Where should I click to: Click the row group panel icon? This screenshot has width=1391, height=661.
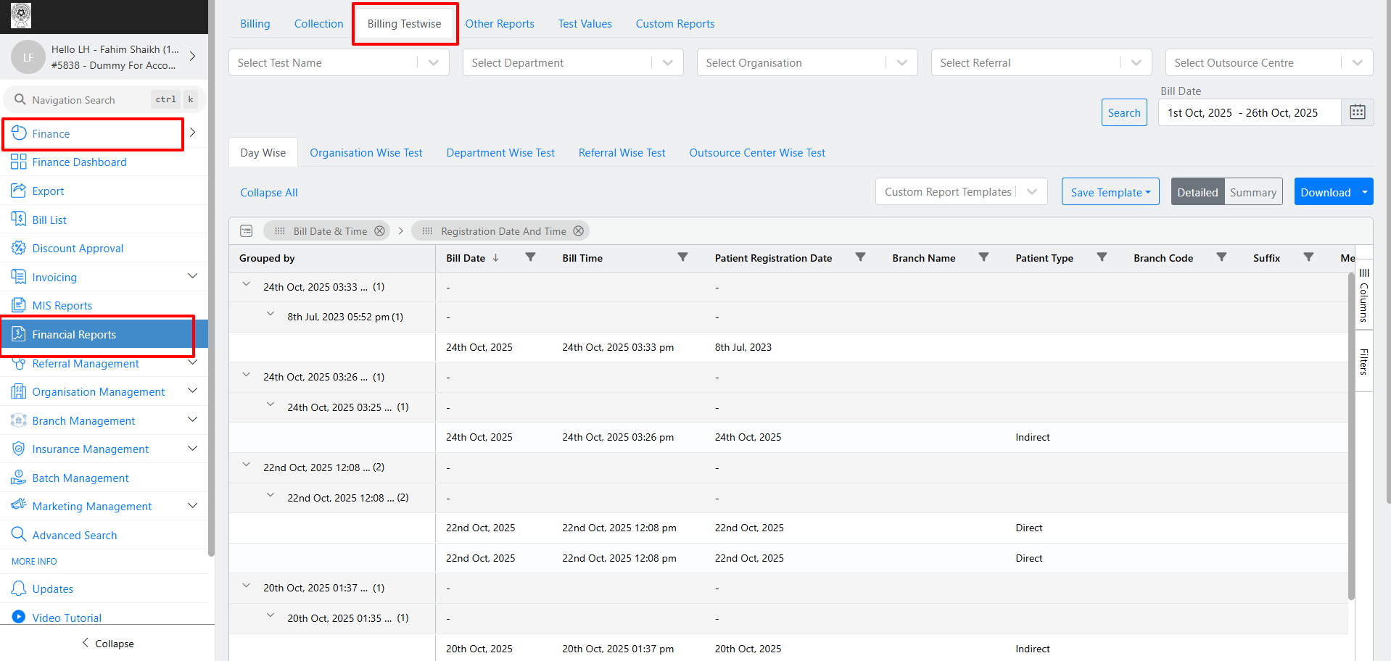point(247,231)
